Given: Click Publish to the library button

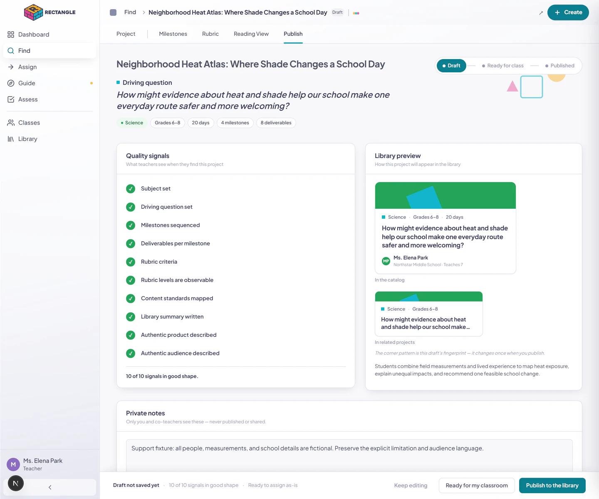Looking at the screenshot, I should [x=552, y=486].
